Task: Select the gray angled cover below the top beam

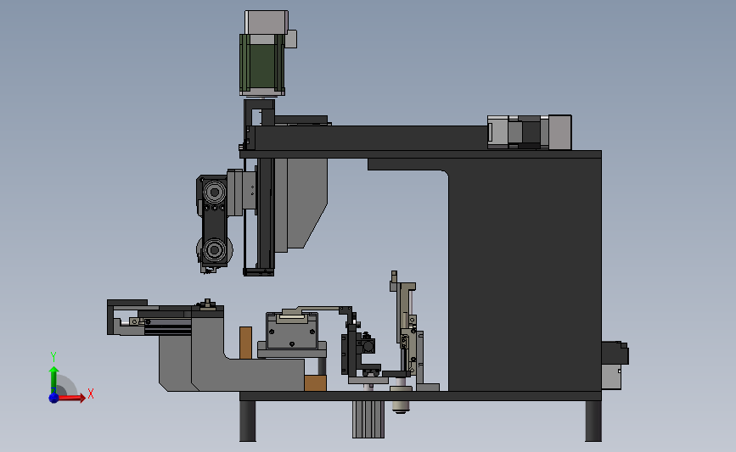Action: [x=307, y=203]
